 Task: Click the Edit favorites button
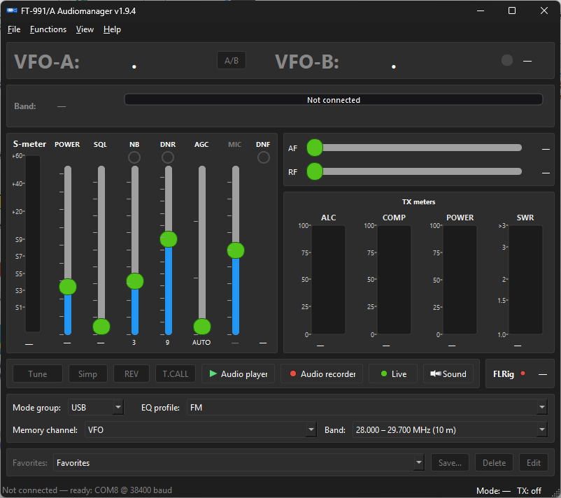click(534, 462)
